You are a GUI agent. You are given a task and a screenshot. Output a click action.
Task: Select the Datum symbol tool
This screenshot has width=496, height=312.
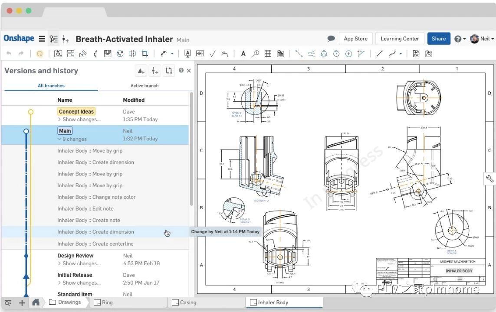click(187, 54)
